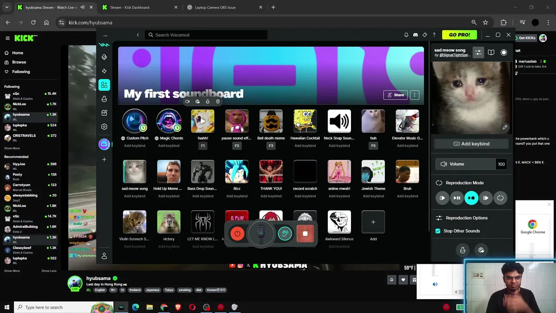
Task: Edit the volume value 100 field
Action: (501, 164)
